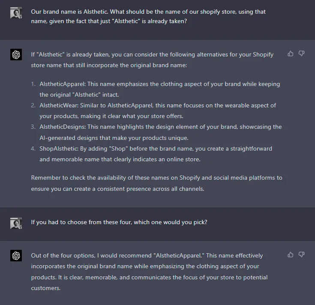315x305 pixels.
Task: Click the list number 1 marker
Action: pos(33,84)
